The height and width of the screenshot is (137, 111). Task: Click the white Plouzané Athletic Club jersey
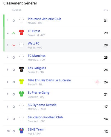(x=21, y=20)
